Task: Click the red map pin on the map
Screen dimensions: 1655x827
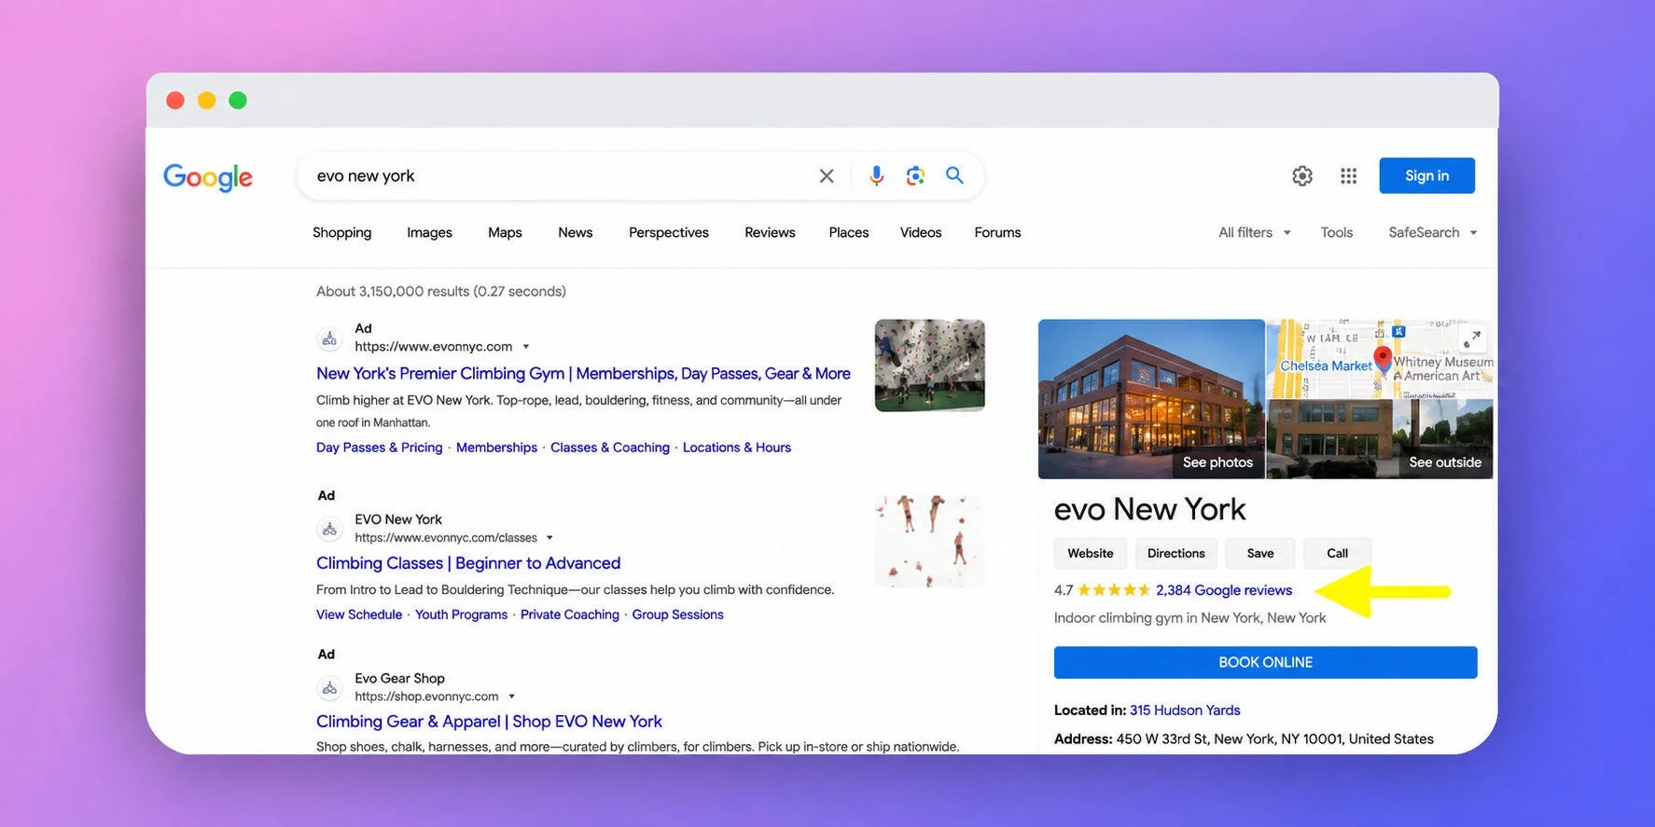Action: coord(1384,358)
